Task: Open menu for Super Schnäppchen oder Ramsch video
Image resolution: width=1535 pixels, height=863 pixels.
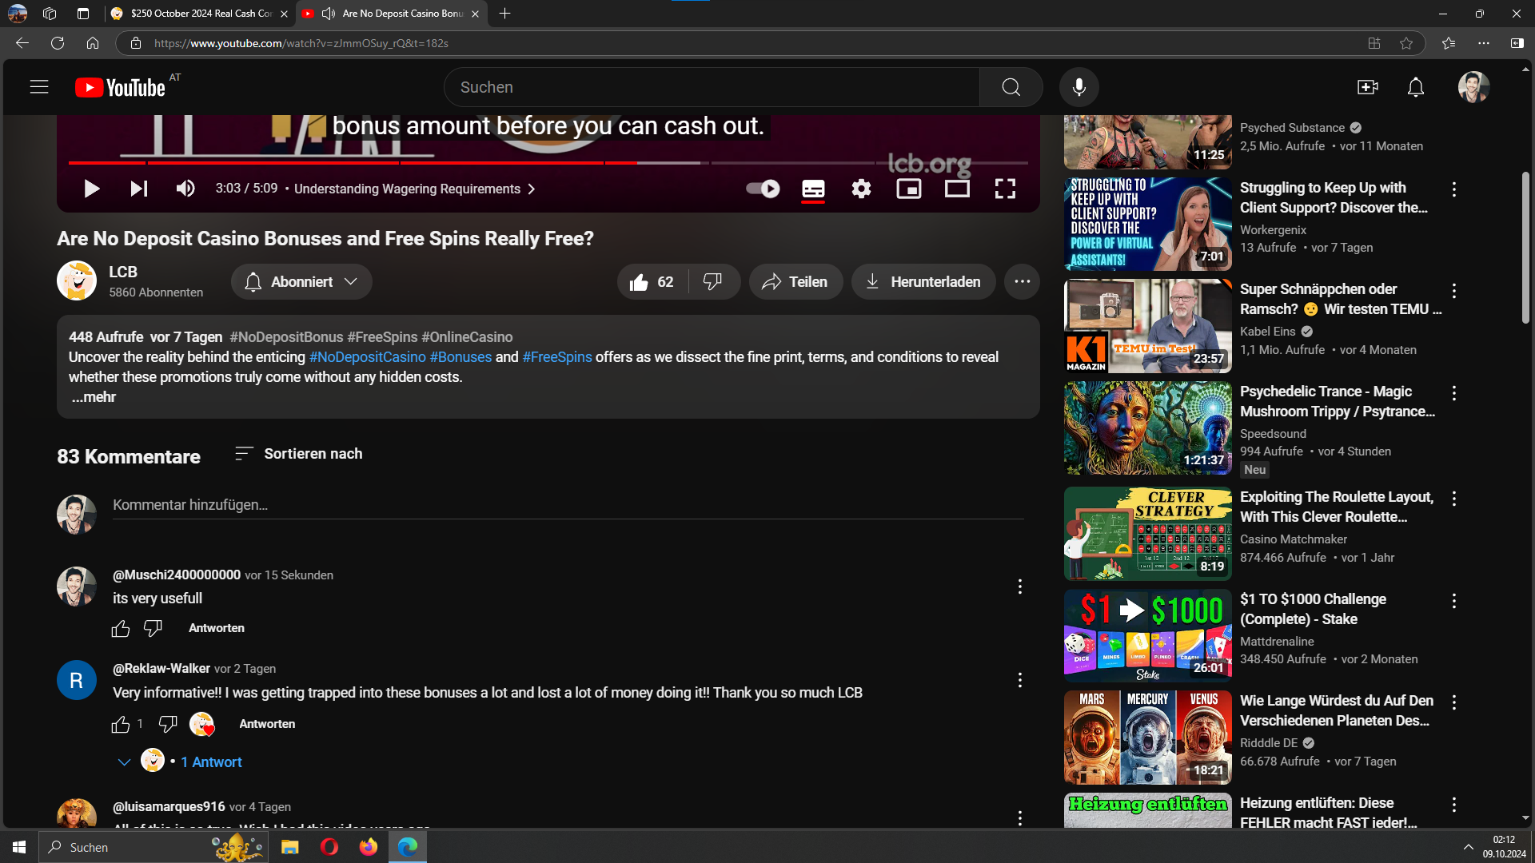Action: pos(1453,291)
